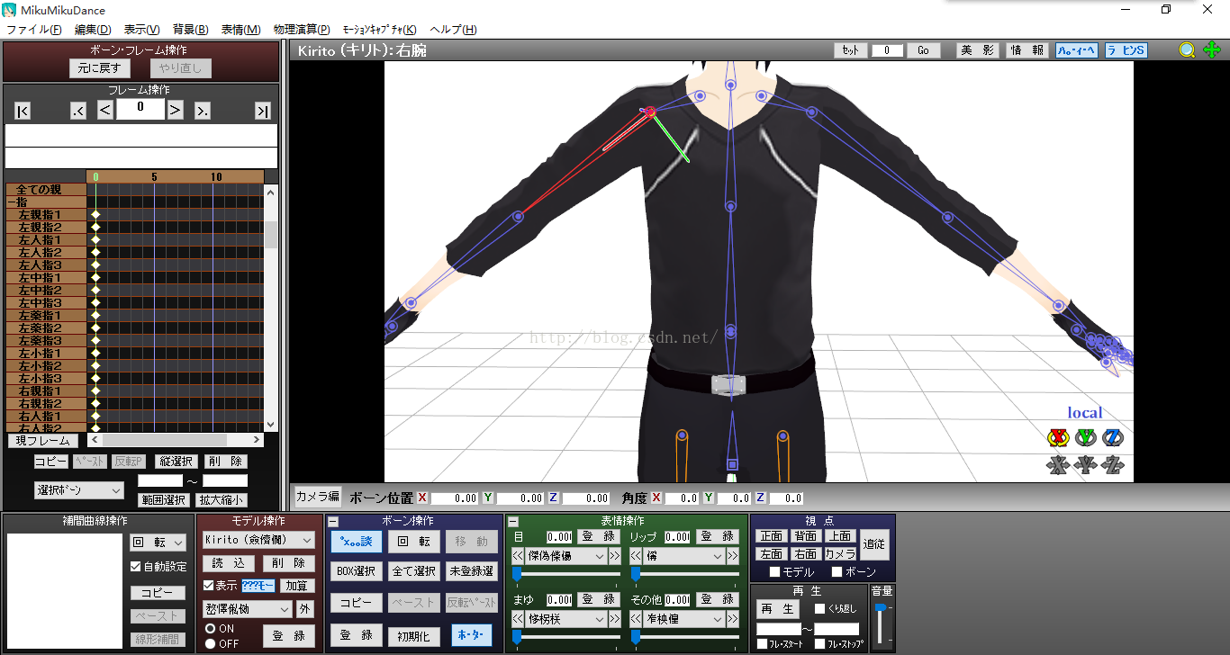Click the 初期化 initialize button

pyautogui.click(x=414, y=635)
